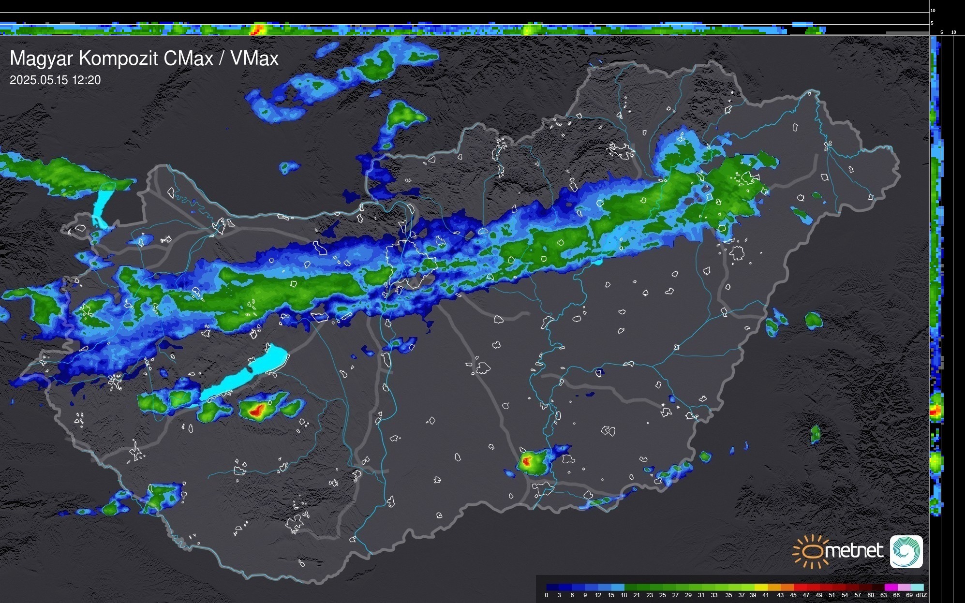Select the bright red 45 dBZ legend swatch
Viewport: 965px width, 603px height.
[x=799, y=587]
